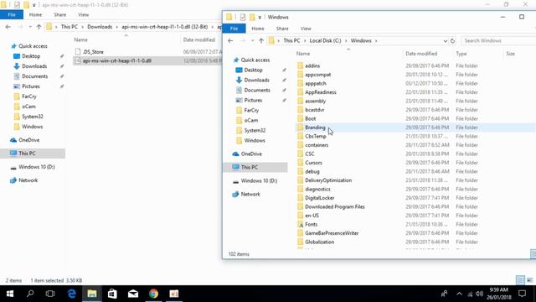The width and height of the screenshot is (536, 302).
Task: Click Downloads in back window breadcrumb
Action: pyautogui.click(x=100, y=27)
